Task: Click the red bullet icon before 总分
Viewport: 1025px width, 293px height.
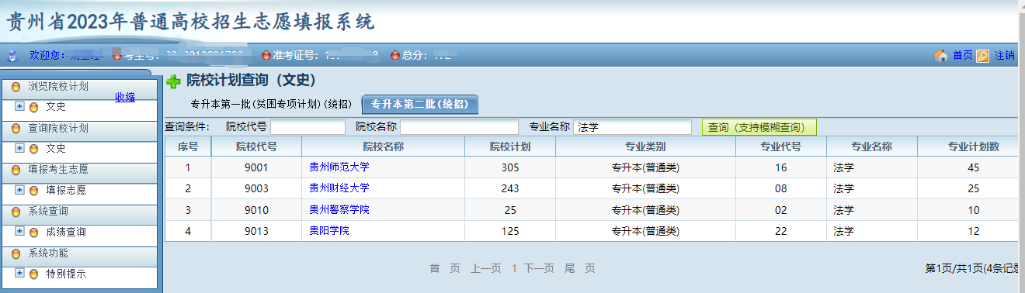Action: [394, 55]
